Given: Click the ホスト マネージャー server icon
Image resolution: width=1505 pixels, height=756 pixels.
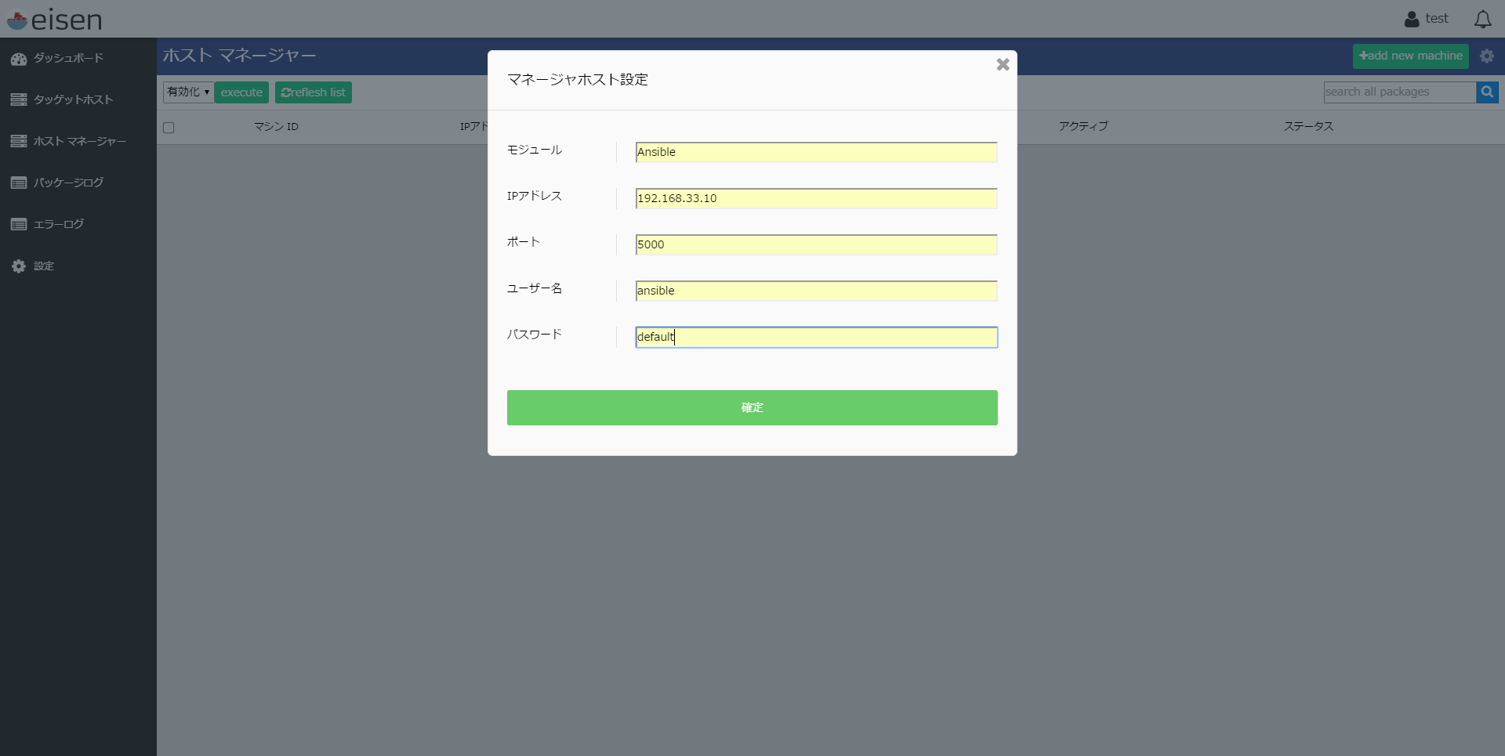Looking at the screenshot, I should 19,141.
